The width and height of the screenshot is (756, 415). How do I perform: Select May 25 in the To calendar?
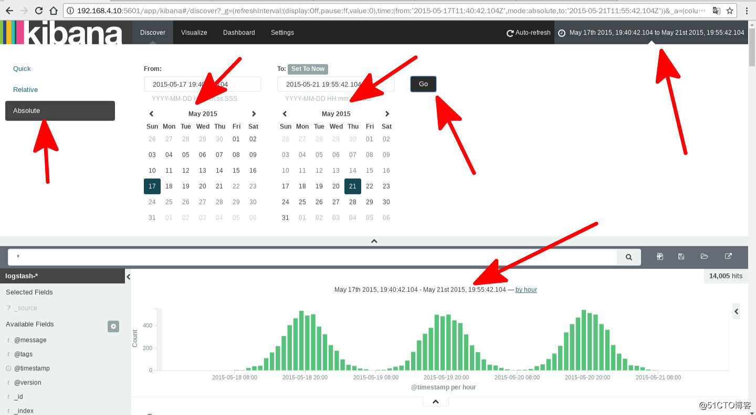[302, 202]
